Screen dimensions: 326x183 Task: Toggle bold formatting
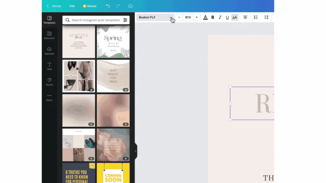[x=213, y=17]
